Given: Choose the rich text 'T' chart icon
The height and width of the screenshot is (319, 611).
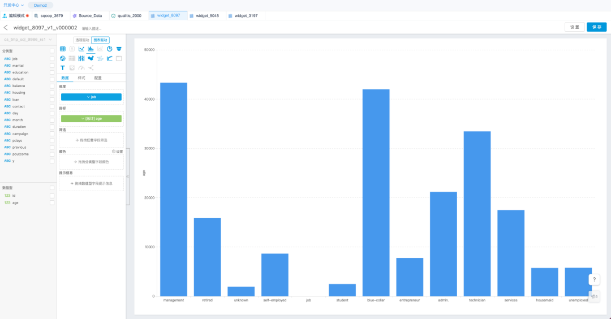Looking at the screenshot, I should coord(63,68).
